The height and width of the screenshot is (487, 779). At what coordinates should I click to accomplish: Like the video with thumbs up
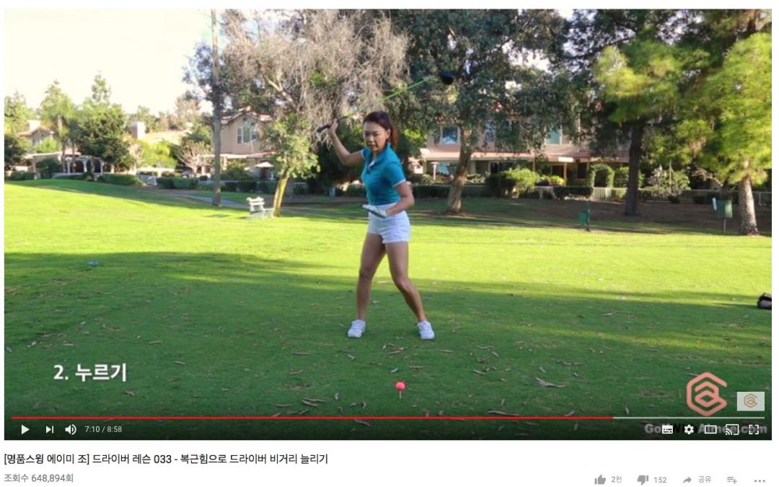[x=600, y=480]
